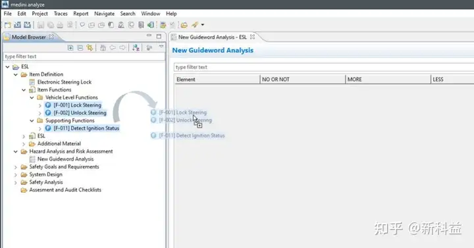Screen dimensions: 474x248
Task: Click the print icon in main toolbar
Action: pos(60,25)
